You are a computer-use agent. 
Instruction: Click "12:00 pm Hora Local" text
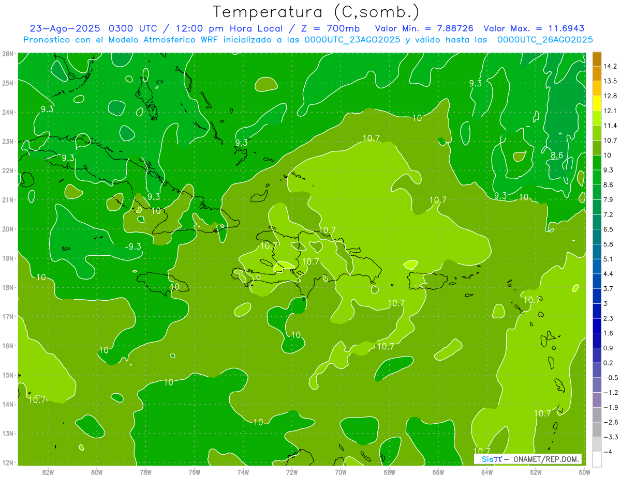click(x=228, y=28)
